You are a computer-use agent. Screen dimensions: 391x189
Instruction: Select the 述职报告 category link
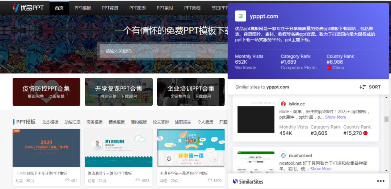point(183,122)
